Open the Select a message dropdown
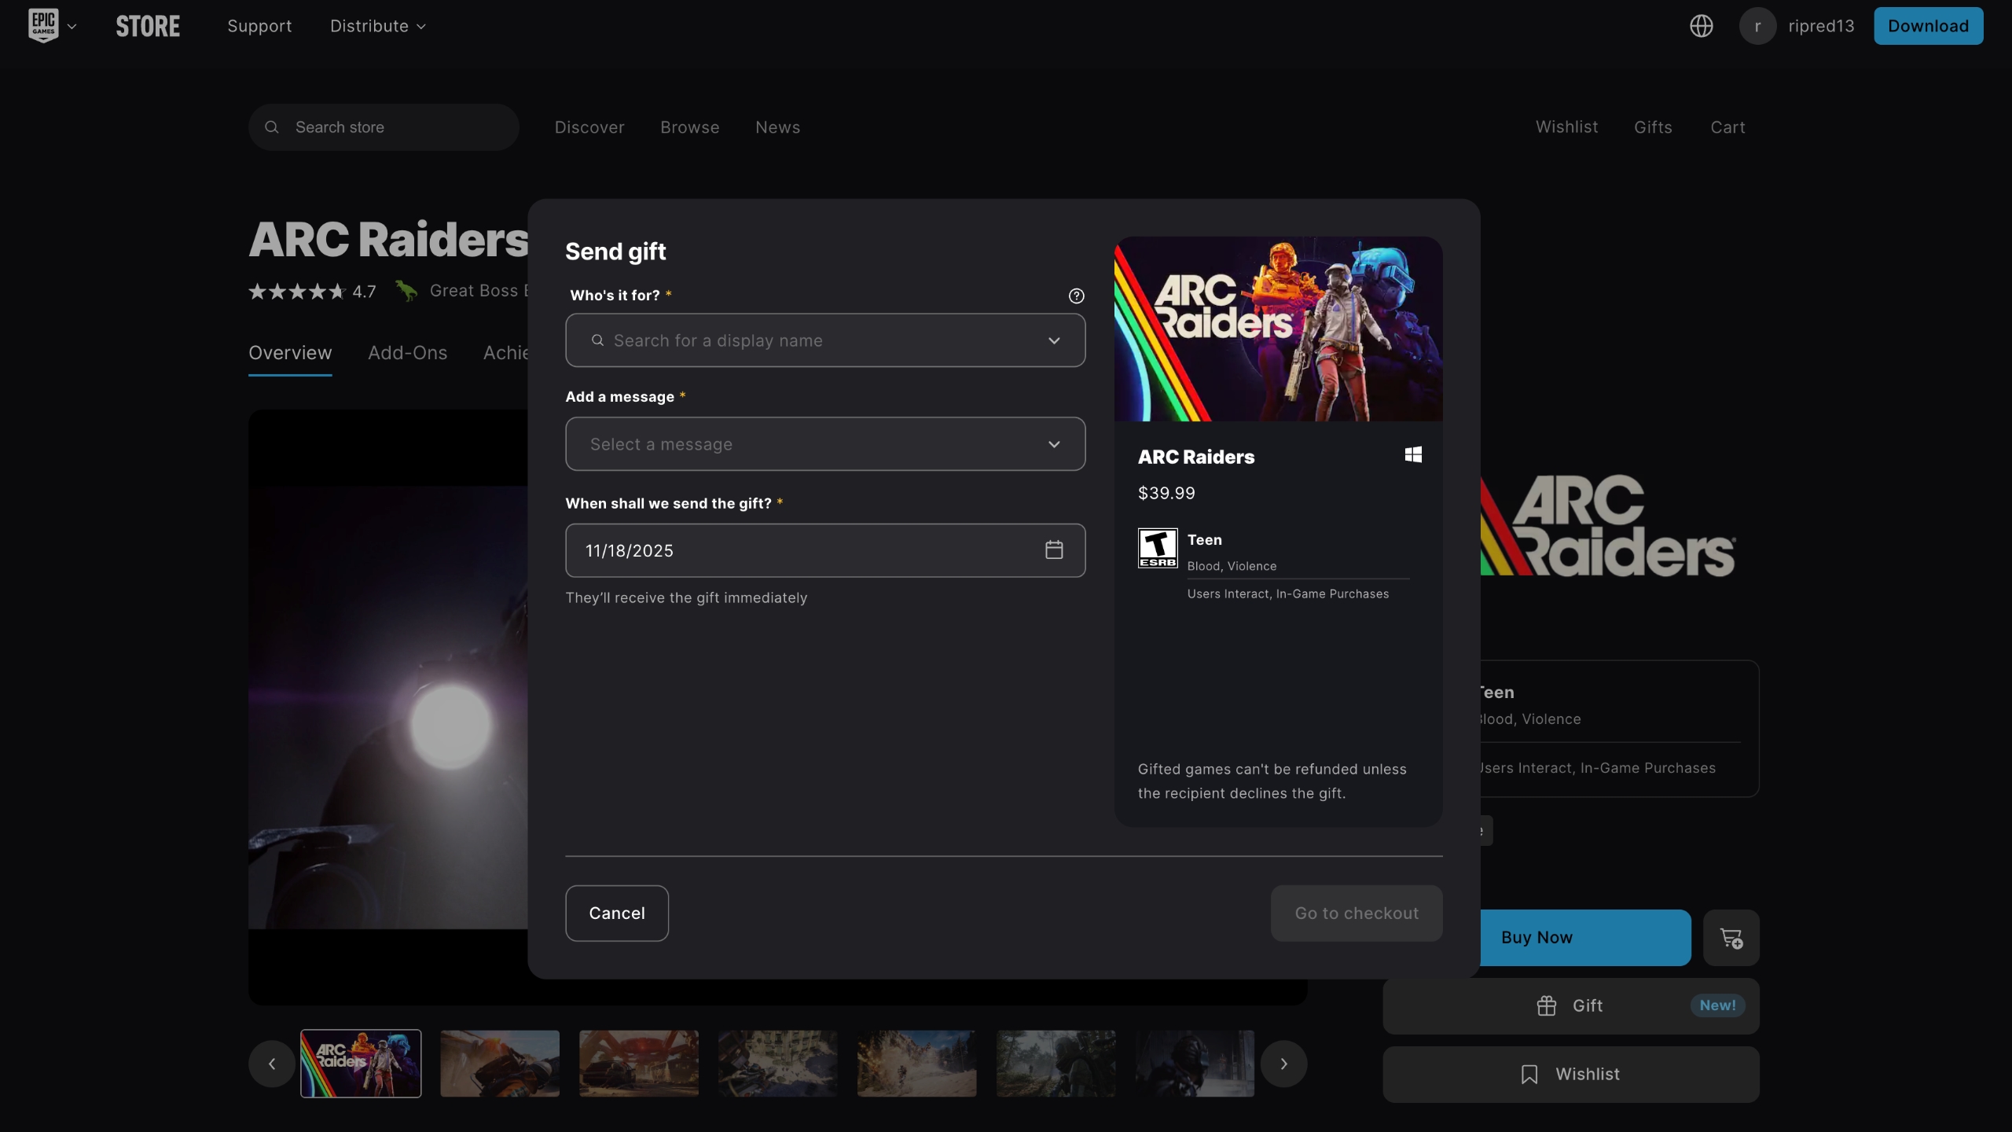Screen dimensions: 2012x1132 pyautogui.click(x=824, y=443)
